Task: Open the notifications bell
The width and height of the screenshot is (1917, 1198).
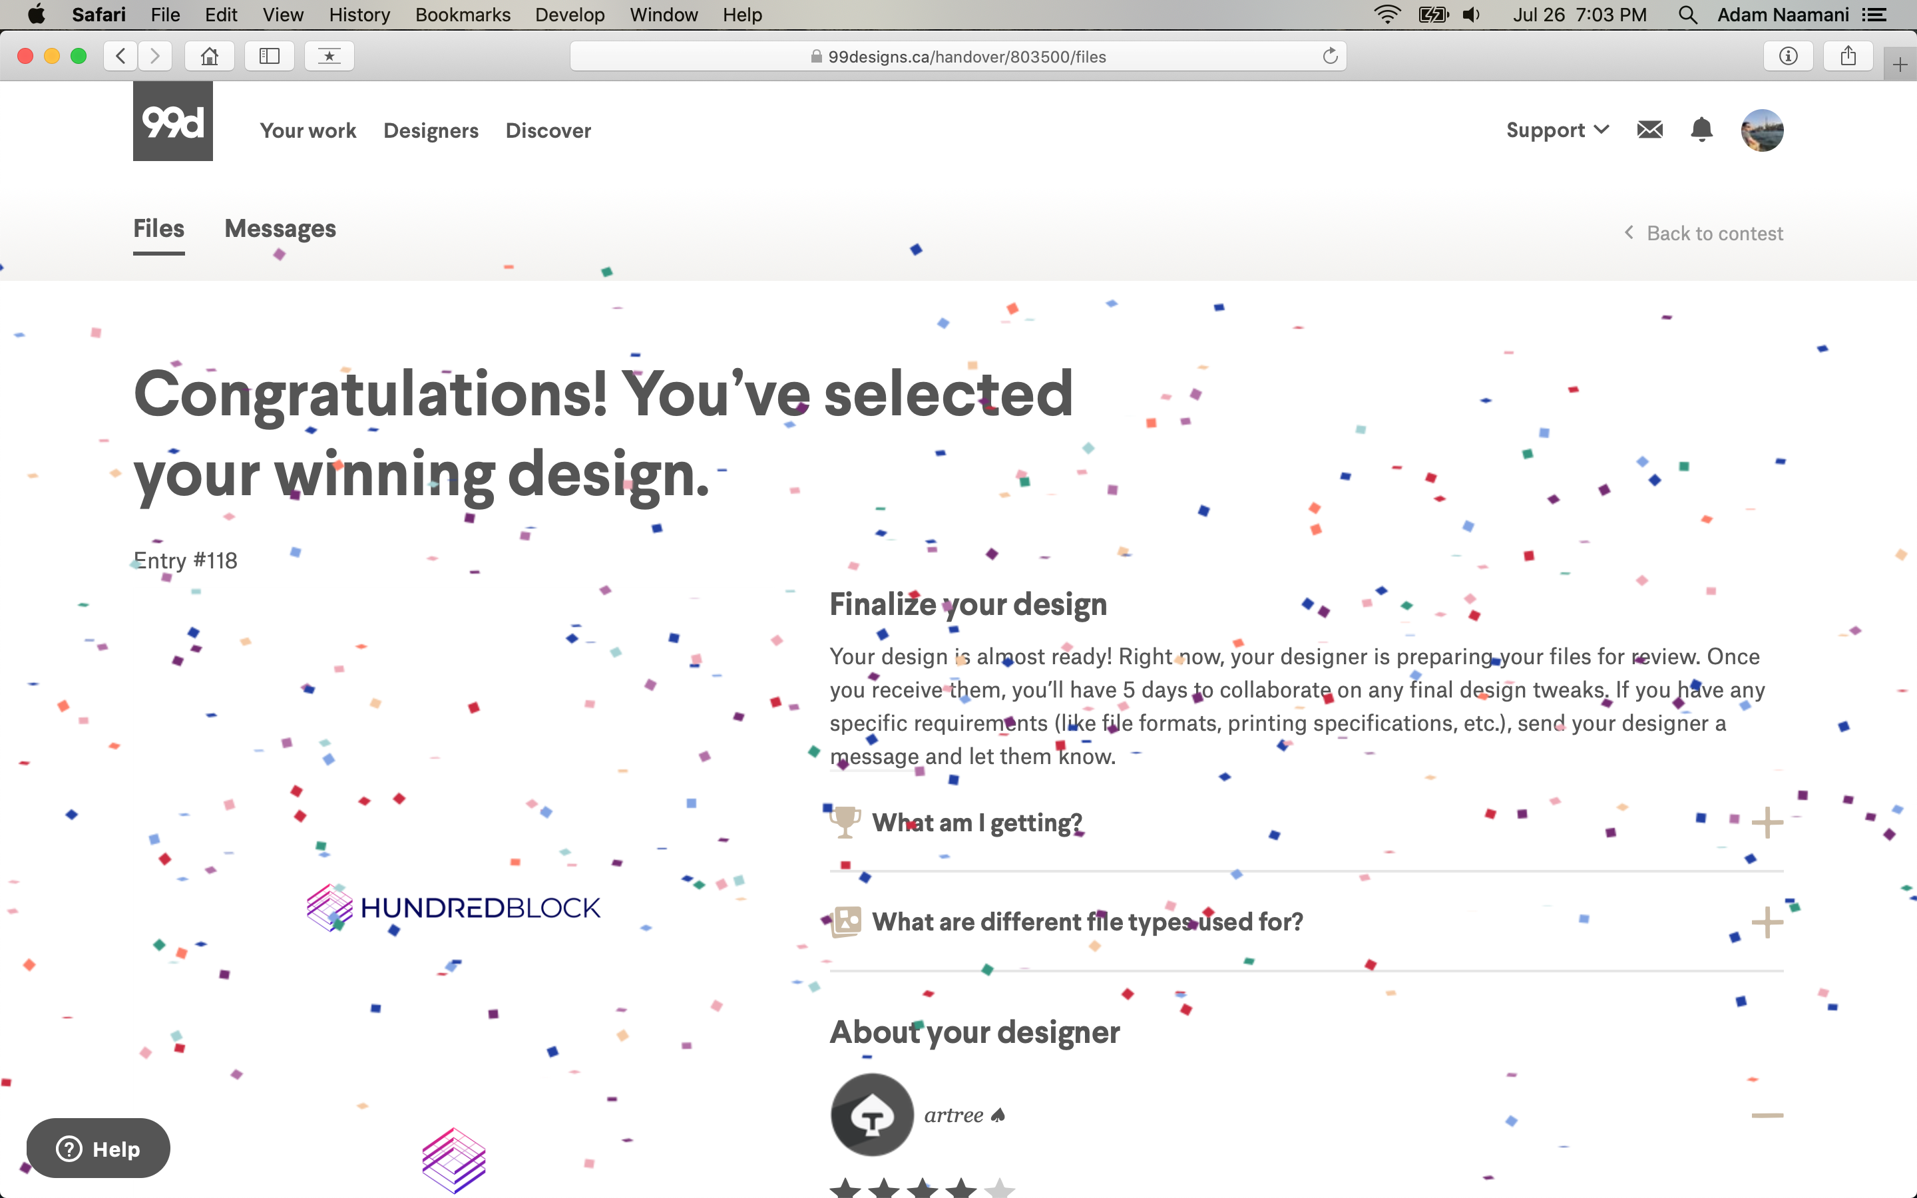Action: pos(1701,129)
